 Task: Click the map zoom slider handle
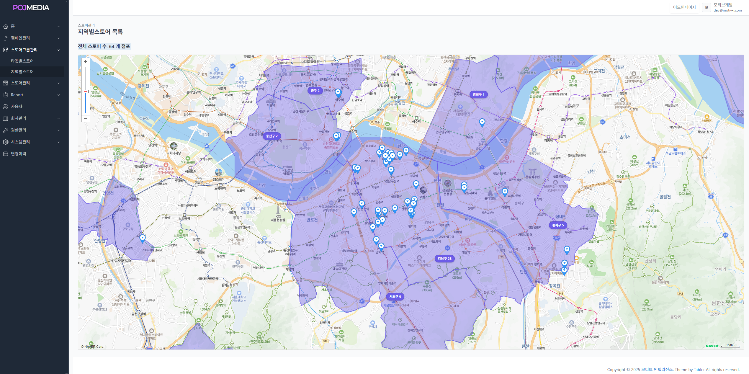click(x=86, y=92)
